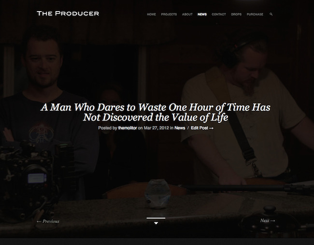
Task: Click the right arrow beside Next
Action: pyautogui.click(x=272, y=220)
